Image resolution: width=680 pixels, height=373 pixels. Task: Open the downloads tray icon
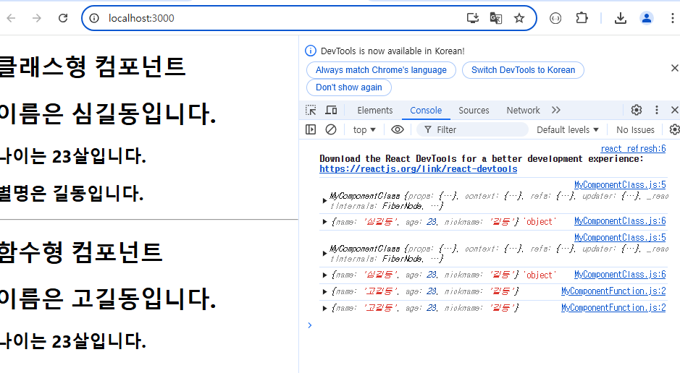pos(621,18)
